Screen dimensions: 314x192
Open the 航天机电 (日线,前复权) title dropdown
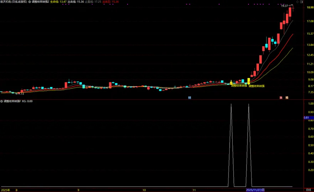pyautogui.click(x=14, y=2)
